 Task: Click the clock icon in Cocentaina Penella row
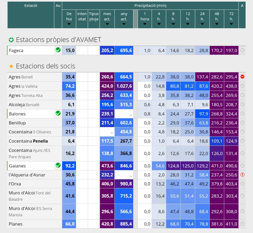[242, 141]
